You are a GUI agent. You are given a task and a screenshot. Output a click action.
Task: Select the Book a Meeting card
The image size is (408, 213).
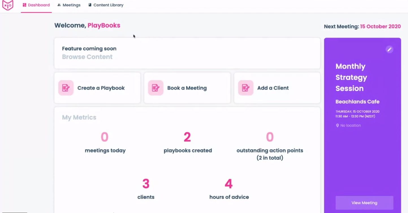187,88
